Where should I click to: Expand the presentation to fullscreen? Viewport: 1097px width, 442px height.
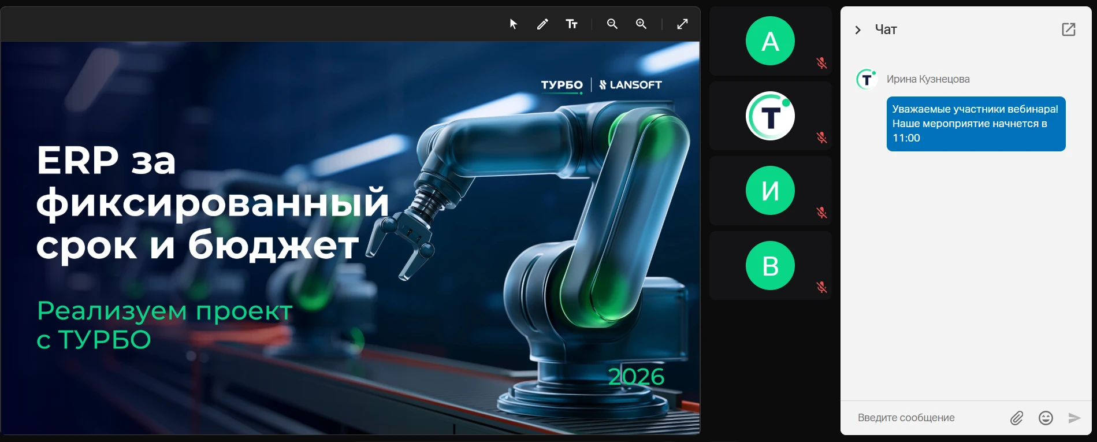pos(683,24)
